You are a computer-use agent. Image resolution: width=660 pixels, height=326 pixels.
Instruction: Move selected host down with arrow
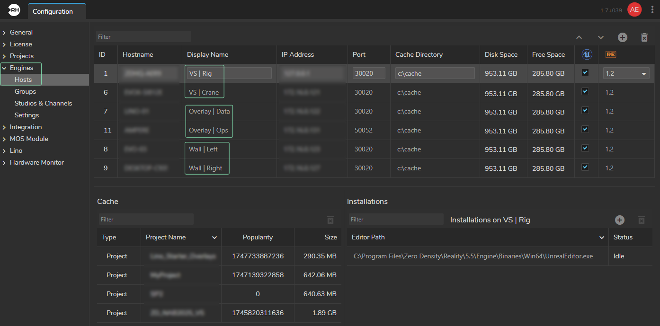click(600, 37)
